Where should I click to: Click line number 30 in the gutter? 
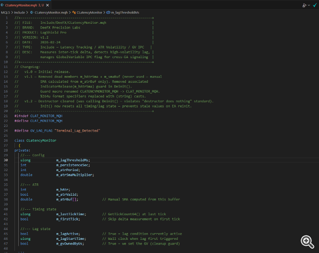(6, 160)
